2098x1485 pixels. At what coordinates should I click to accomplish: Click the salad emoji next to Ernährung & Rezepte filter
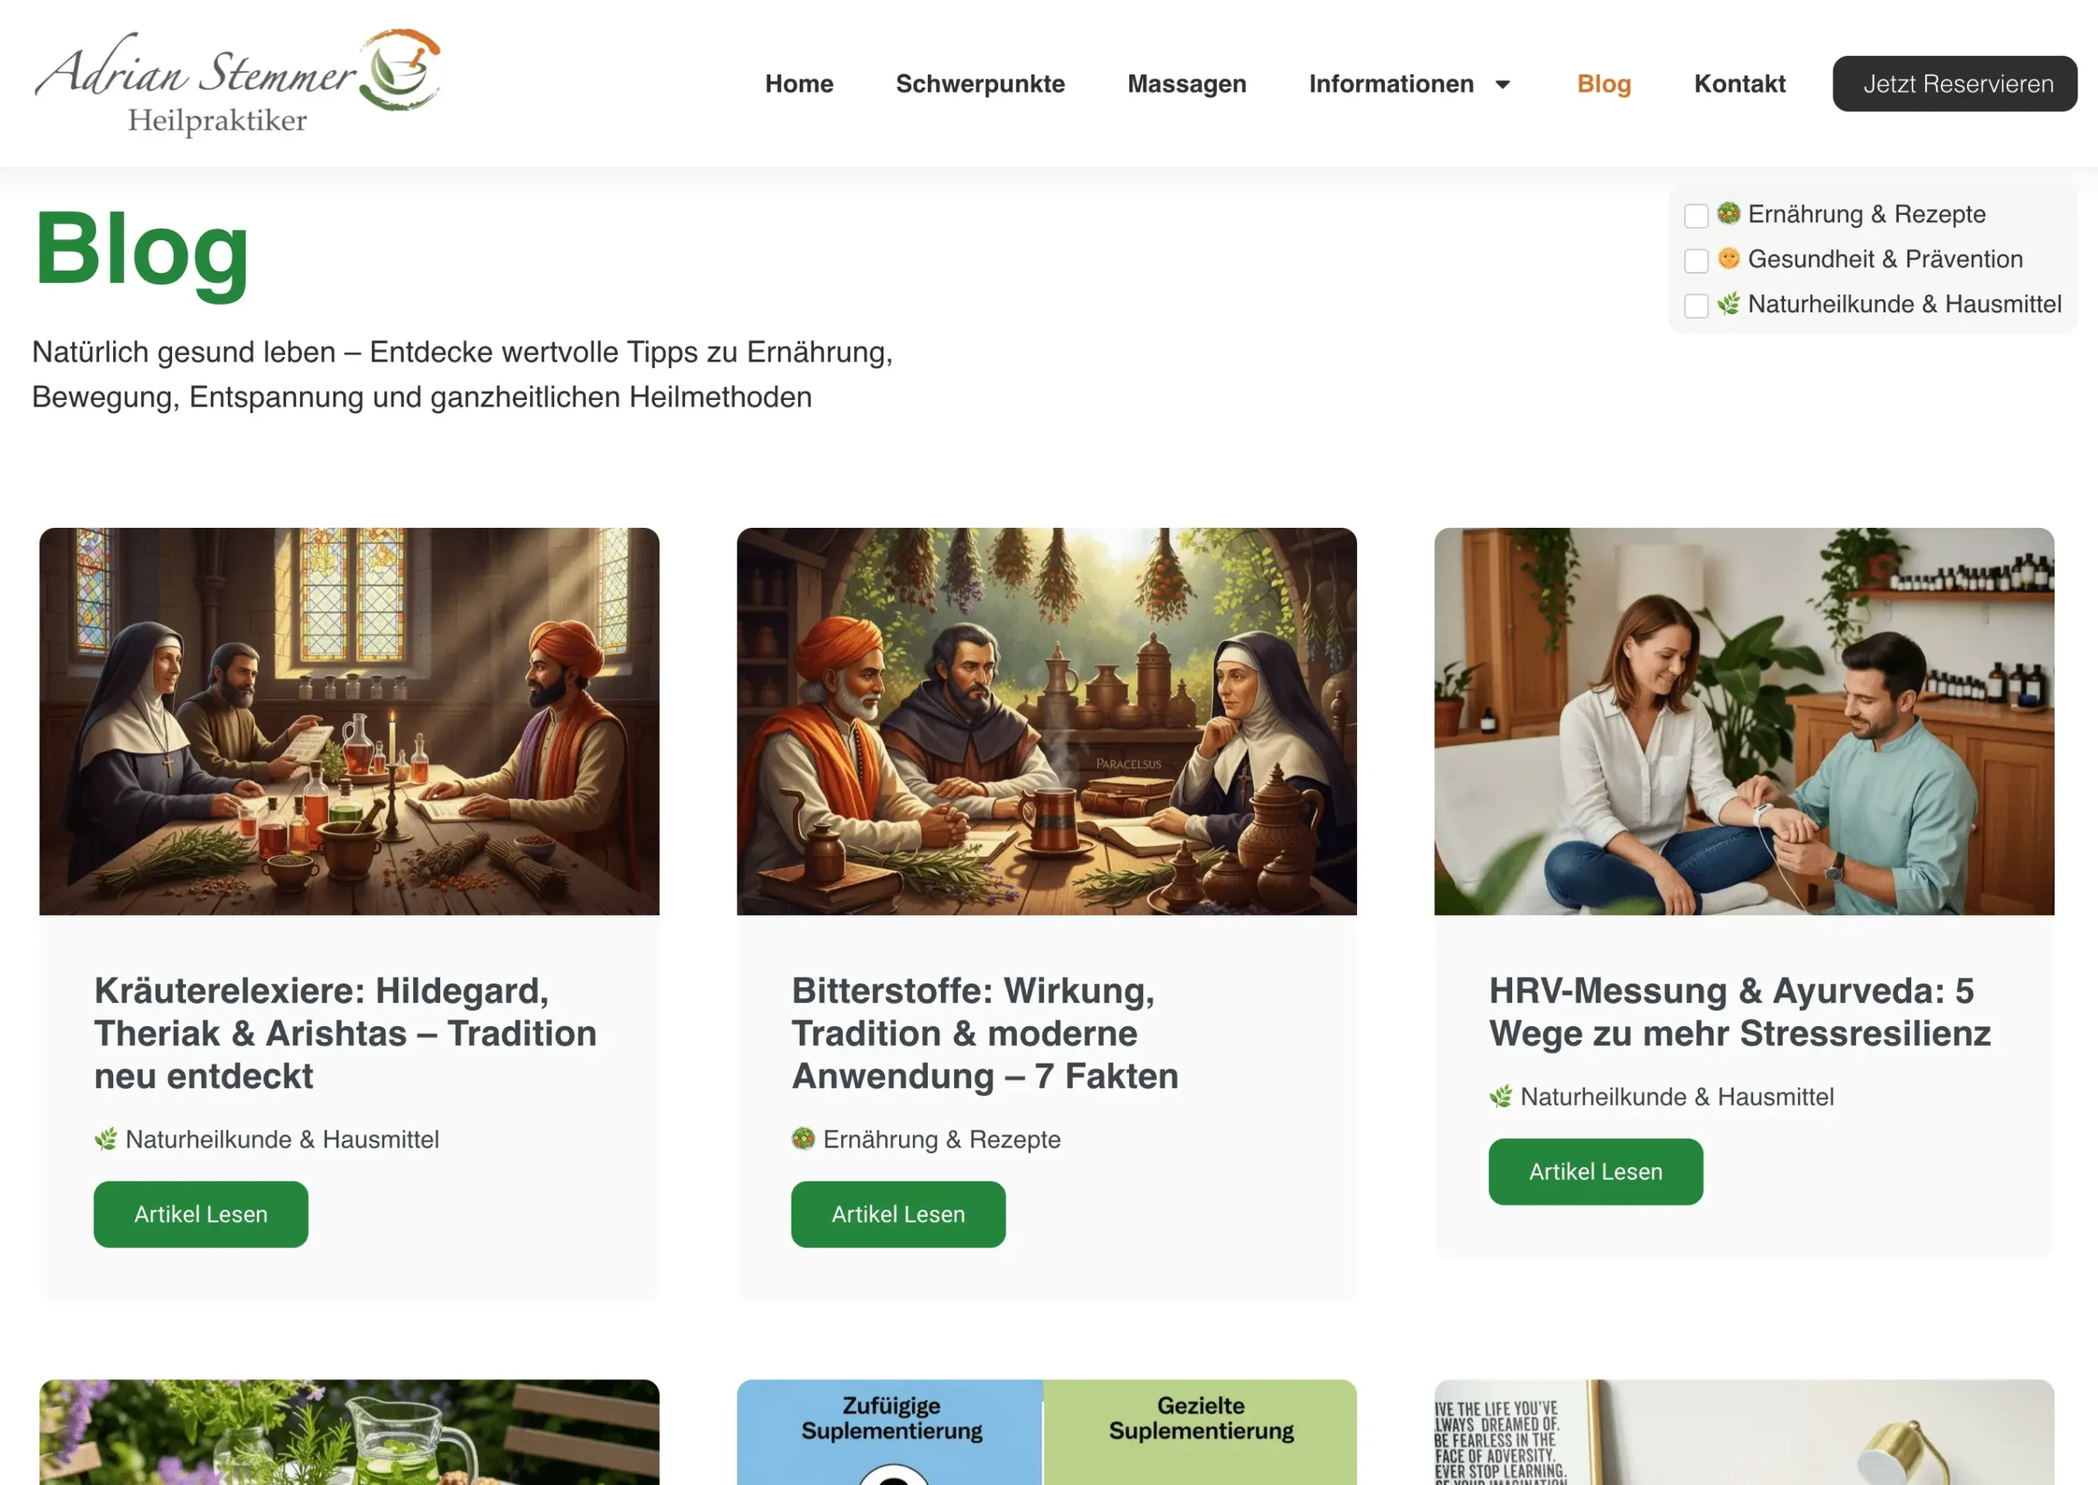point(1728,213)
